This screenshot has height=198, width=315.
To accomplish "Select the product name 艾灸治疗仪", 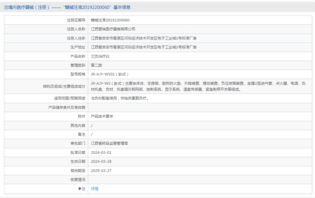I will click(100, 56).
